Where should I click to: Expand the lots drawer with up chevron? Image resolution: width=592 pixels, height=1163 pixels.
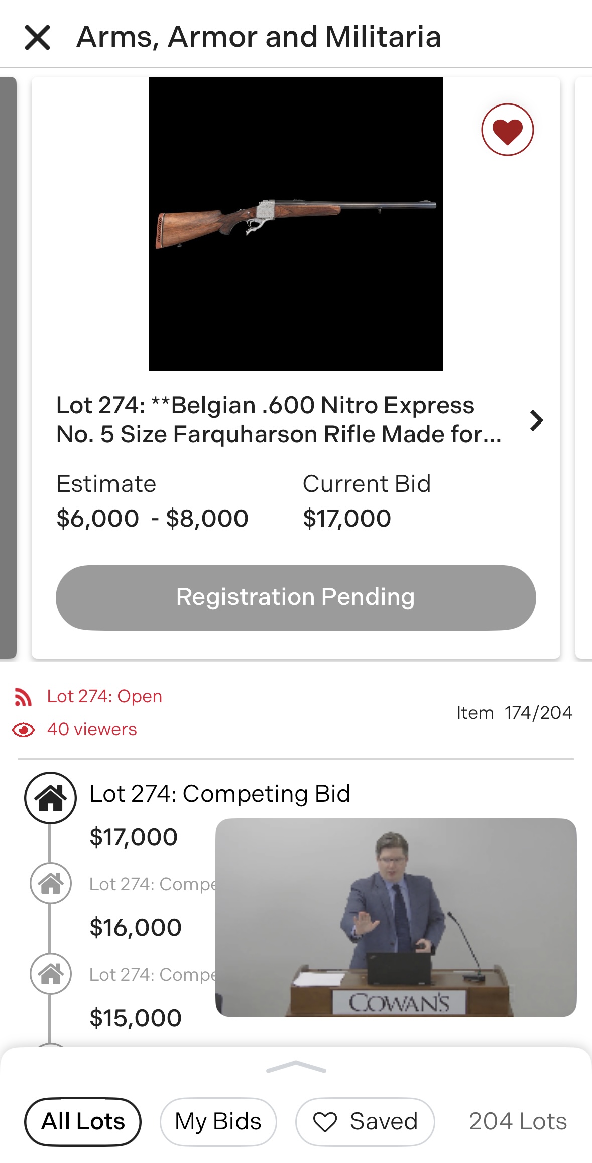click(x=296, y=1067)
